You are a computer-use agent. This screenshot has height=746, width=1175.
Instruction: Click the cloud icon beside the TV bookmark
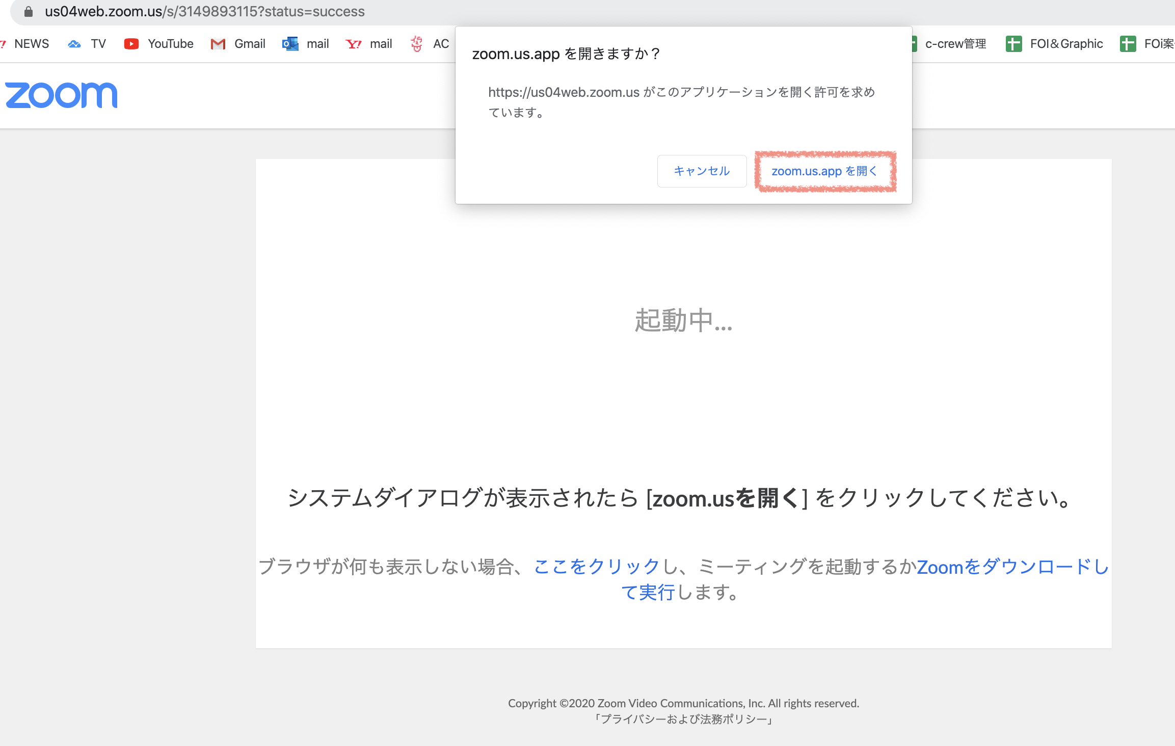coord(74,44)
